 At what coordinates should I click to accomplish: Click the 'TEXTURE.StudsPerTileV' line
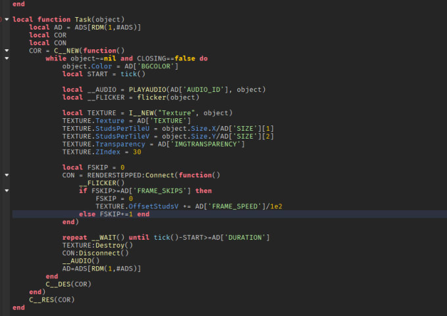pyautogui.click(x=168, y=136)
